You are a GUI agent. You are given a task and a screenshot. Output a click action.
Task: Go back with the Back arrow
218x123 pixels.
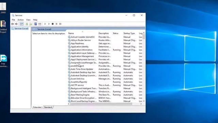[13, 24]
